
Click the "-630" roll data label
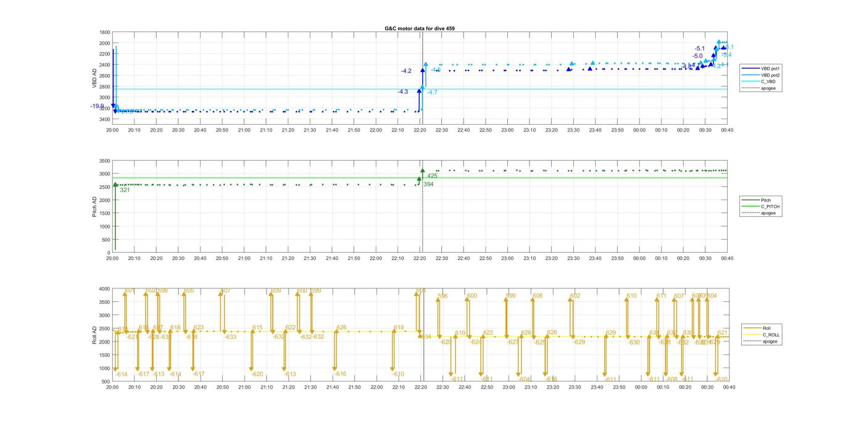pos(634,342)
